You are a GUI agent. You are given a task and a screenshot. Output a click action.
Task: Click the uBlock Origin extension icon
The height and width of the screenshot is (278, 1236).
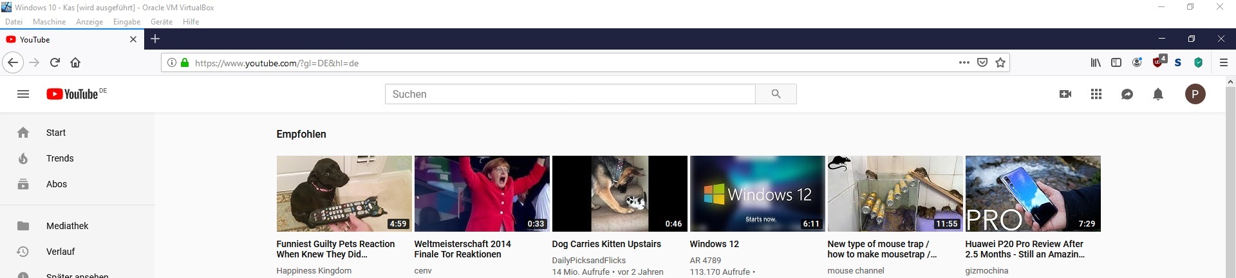click(x=1159, y=61)
